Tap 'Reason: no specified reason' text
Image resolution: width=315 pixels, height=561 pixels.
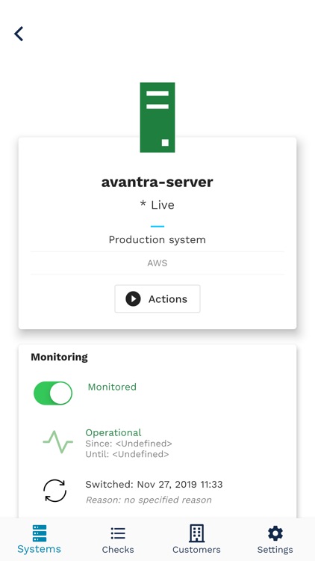click(149, 500)
